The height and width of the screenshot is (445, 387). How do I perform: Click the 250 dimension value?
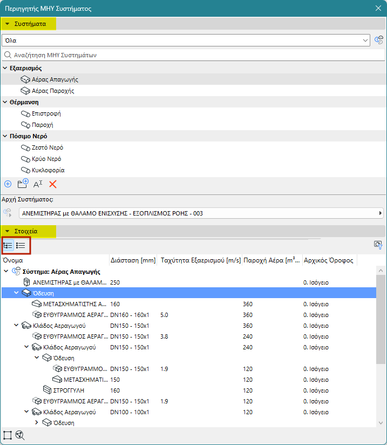[x=115, y=282]
